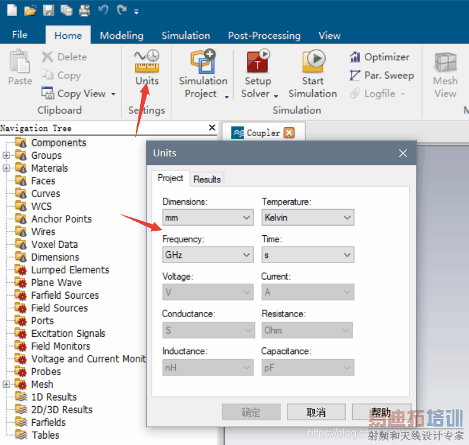Select 2D/3D Results in the tree
Viewport: 469px width, 445px height.
point(62,409)
